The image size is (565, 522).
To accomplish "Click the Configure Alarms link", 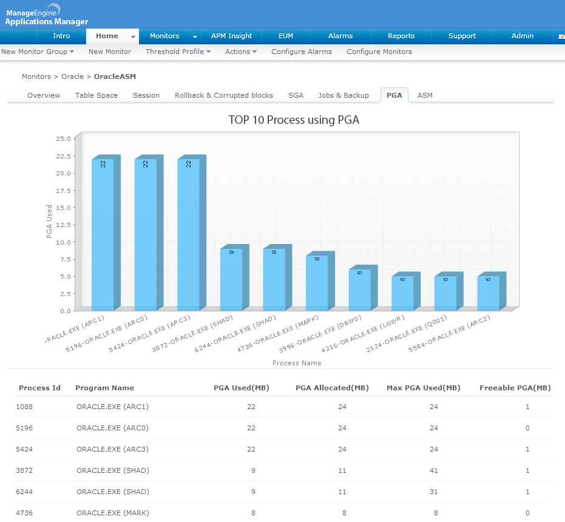I will pos(302,52).
